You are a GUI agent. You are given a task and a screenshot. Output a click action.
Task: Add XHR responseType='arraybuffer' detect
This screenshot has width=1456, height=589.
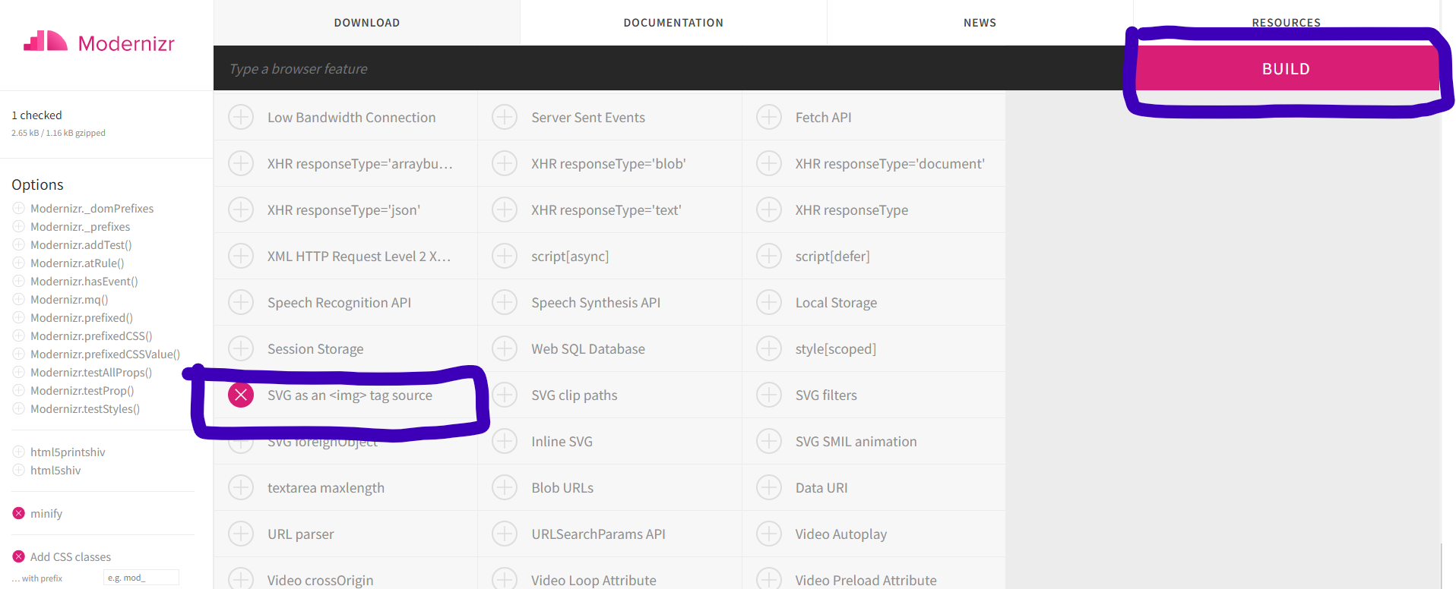coord(241,164)
